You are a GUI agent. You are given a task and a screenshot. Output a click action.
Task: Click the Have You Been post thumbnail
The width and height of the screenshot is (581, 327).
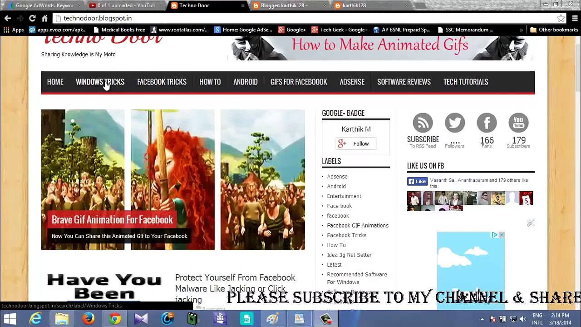104,287
